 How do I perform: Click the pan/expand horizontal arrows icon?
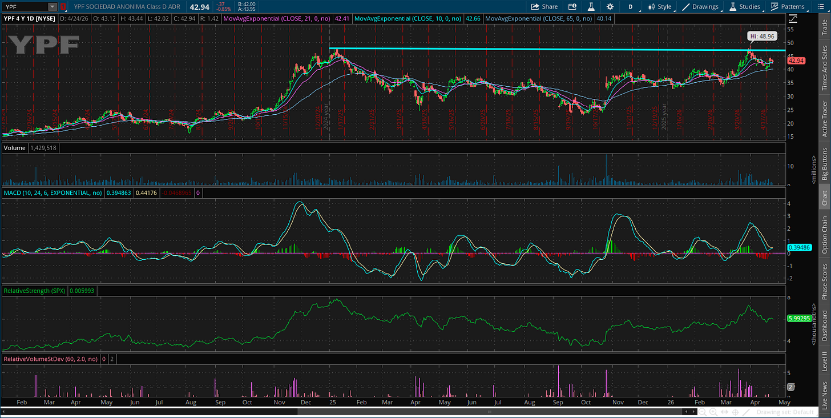[x=724, y=412]
